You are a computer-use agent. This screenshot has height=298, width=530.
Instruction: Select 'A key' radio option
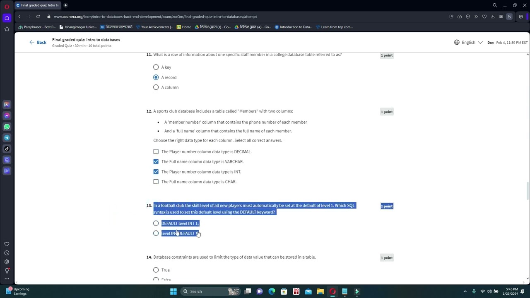(156, 67)
